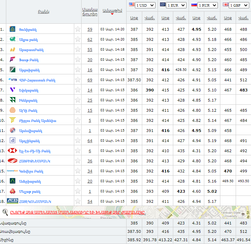Click the Արդշինբանկ logo icon
The image size is (251, 244).
13,140
